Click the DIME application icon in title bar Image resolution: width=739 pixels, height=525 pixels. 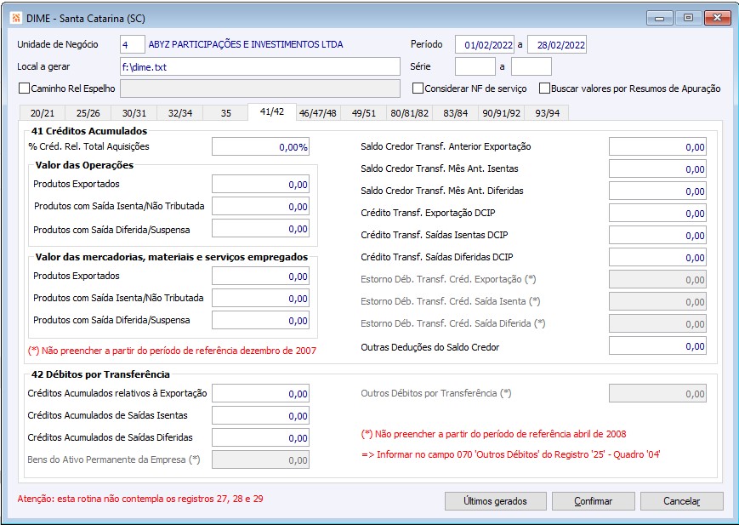(x=16, y=19)
